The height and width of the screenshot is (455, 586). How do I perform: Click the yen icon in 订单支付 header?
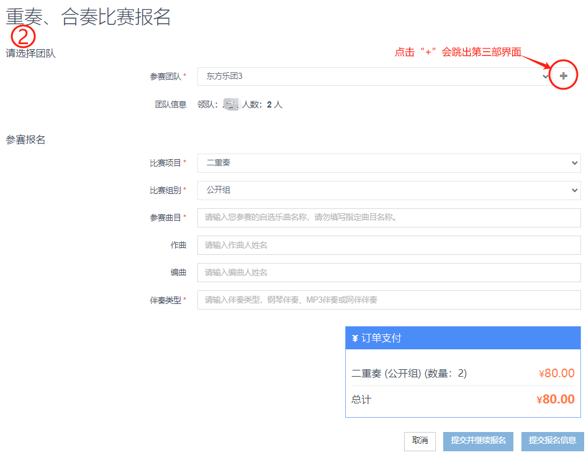click(354, 338)
